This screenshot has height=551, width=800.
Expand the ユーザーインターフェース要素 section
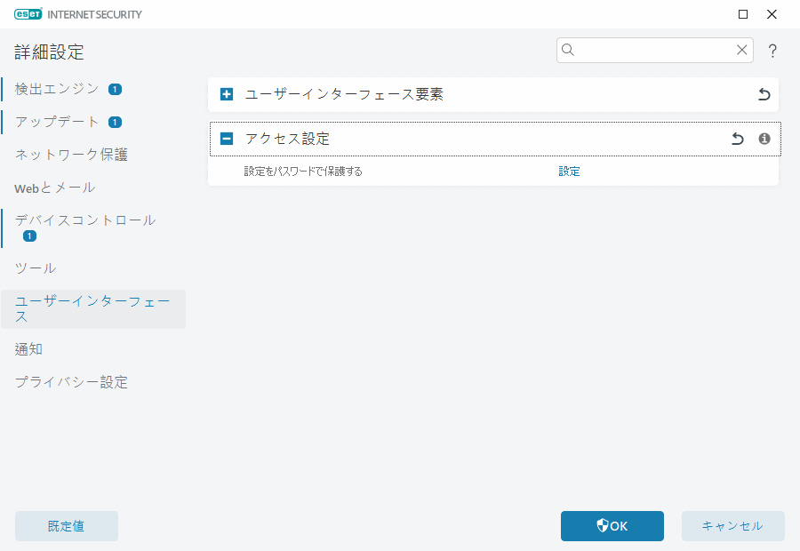(226, 94)
